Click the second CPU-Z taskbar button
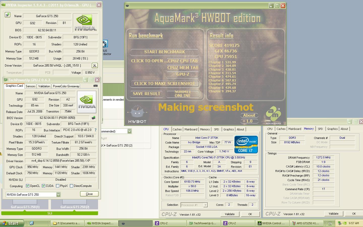The image size is (363, 227). [237, 223]
